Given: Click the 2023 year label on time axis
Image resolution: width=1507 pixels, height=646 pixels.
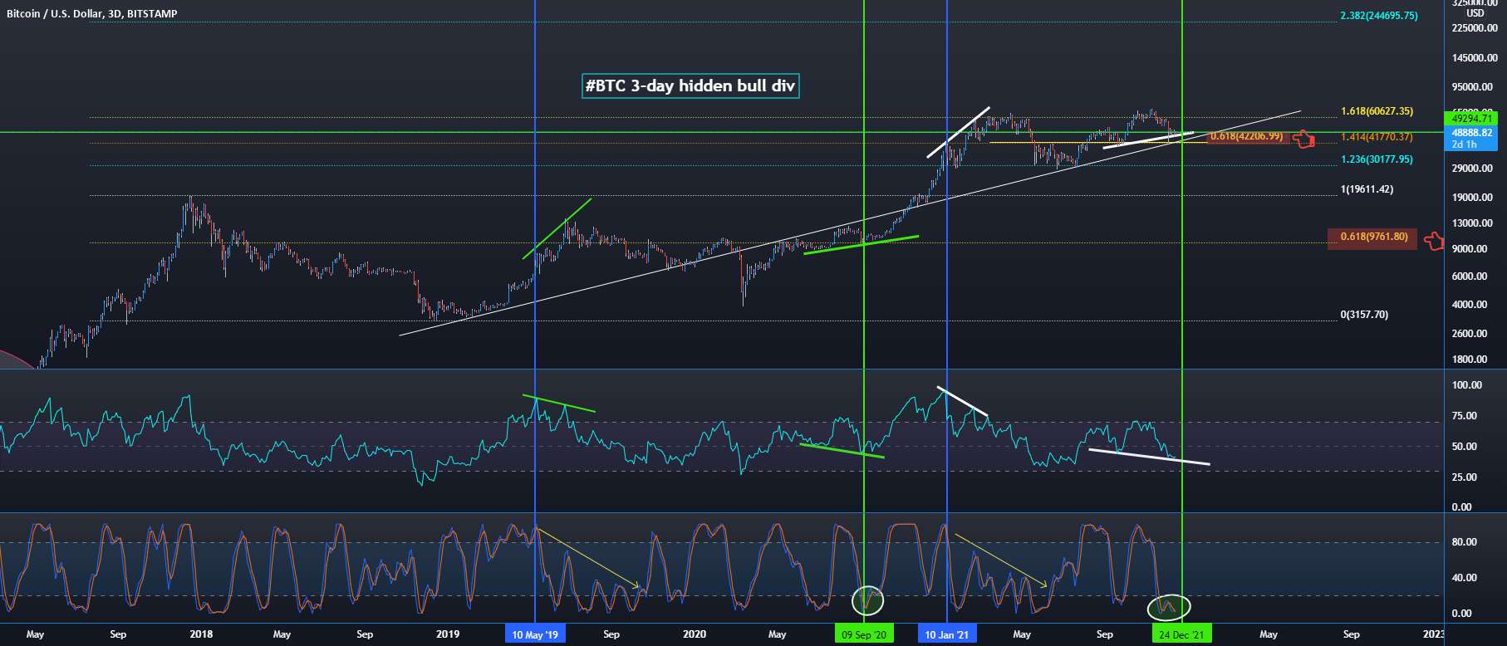Looking at the screenshot, I should pyautogui.click(x=1434, y=634).
